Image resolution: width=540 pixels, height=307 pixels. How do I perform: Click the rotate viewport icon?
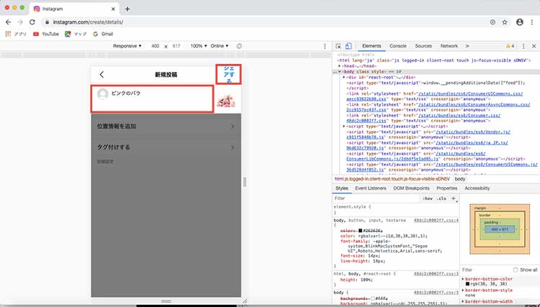[239, 46]
